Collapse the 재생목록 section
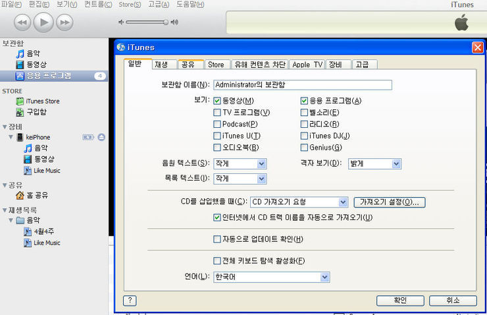The width and height of the screenshot is (487, 315). [x=5, y=210]
